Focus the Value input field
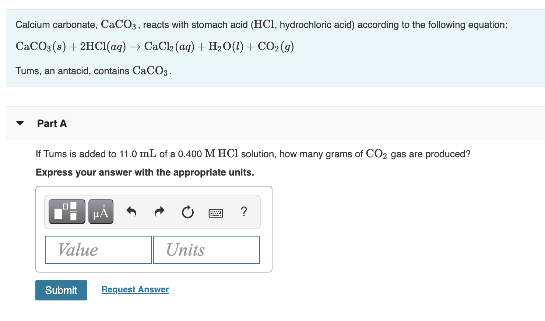Screen dimensions: 545x321 pos(98,250)
